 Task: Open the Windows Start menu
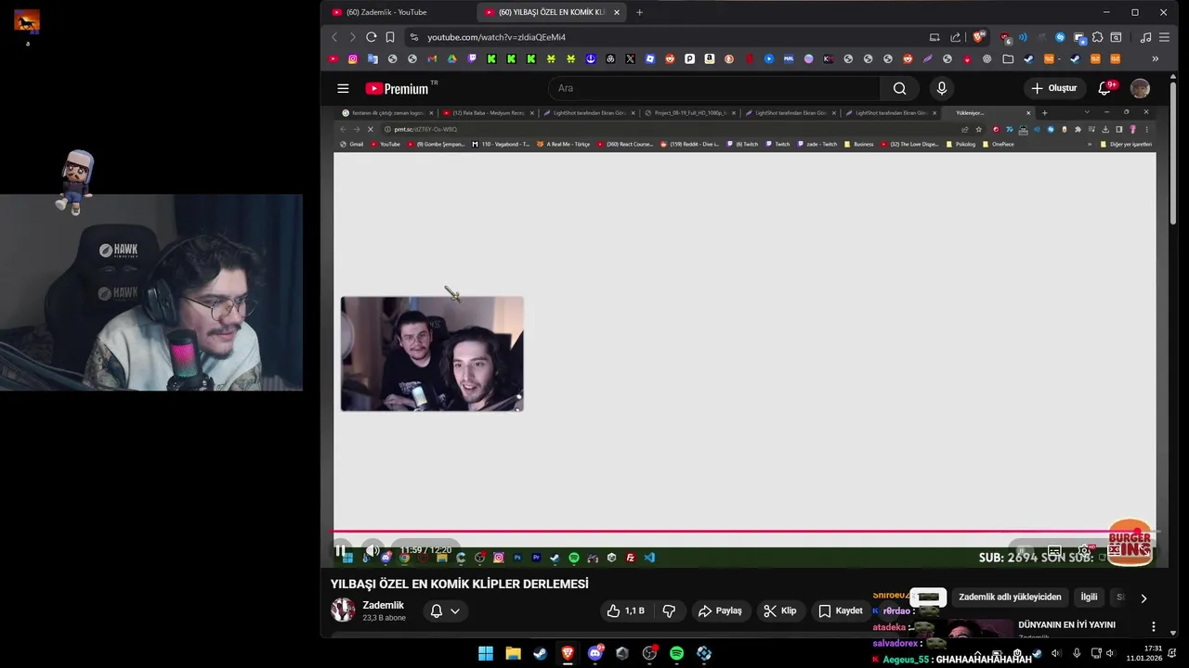[485, 653]
